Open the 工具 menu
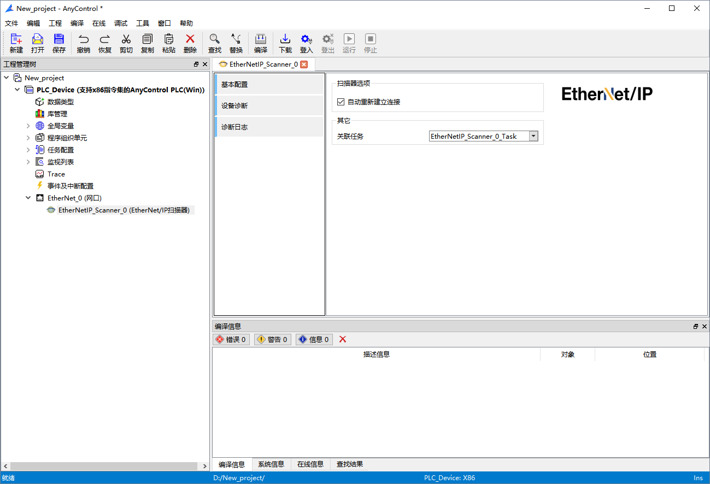 [x=143, y=23]
